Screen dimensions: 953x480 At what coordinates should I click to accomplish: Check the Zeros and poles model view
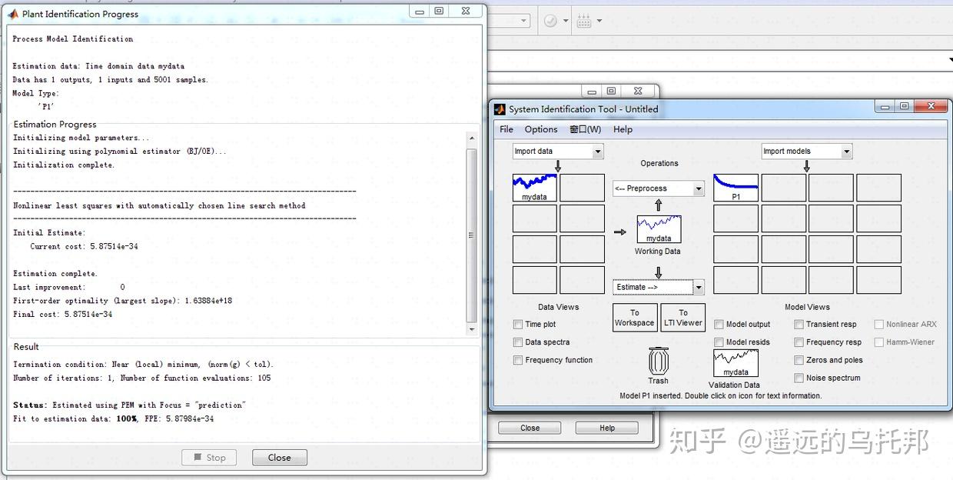point(799,360)
